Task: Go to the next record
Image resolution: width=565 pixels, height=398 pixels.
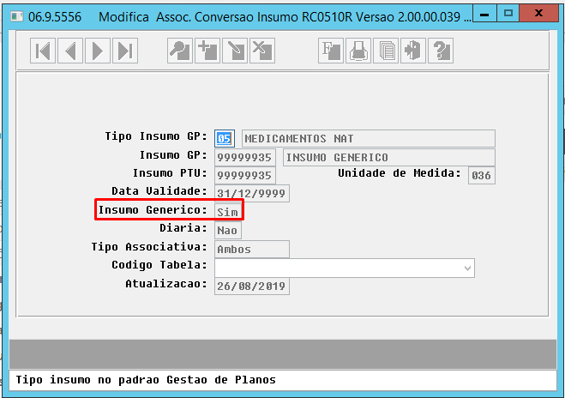Action: [98, 51]
